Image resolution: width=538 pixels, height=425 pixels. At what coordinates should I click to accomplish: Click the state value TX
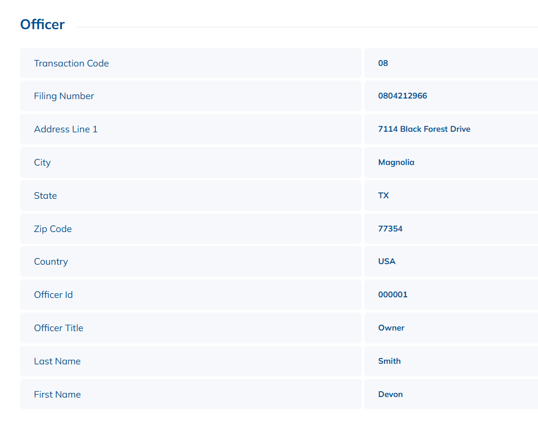coord(383,196)
